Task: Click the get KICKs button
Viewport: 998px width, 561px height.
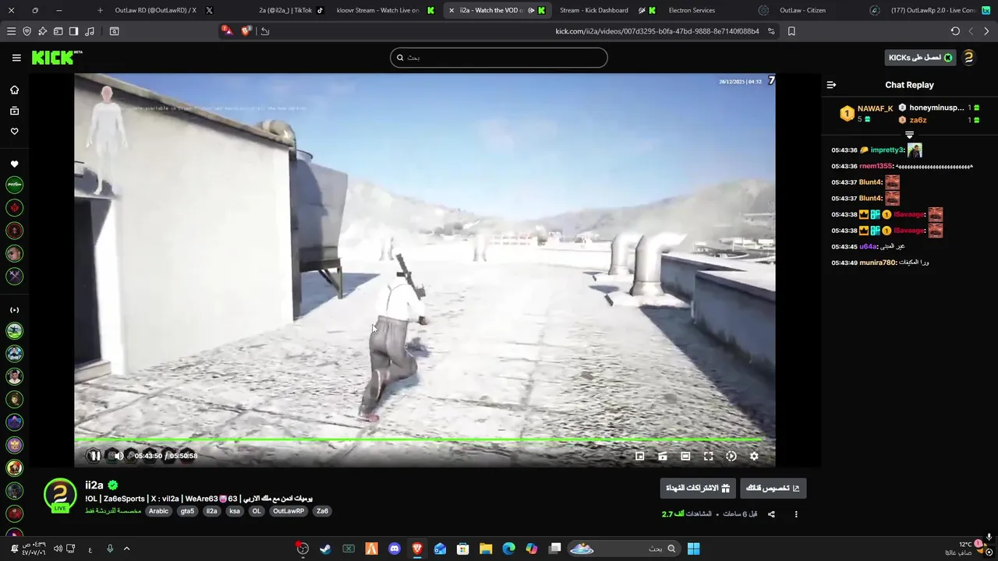Action: coord(921,58)
